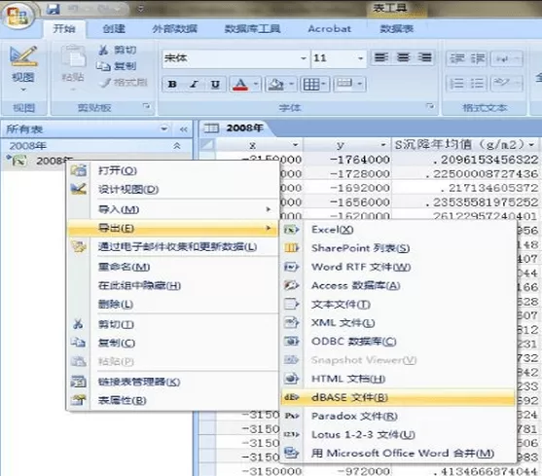This screenshot has height=476, width=542.
Task: Toggle italic formatting with I button
Action: 194,84
